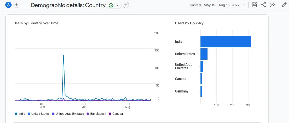Click the United Arab Emirates bar
The image size is (289, 123).
tap(202, 66)
